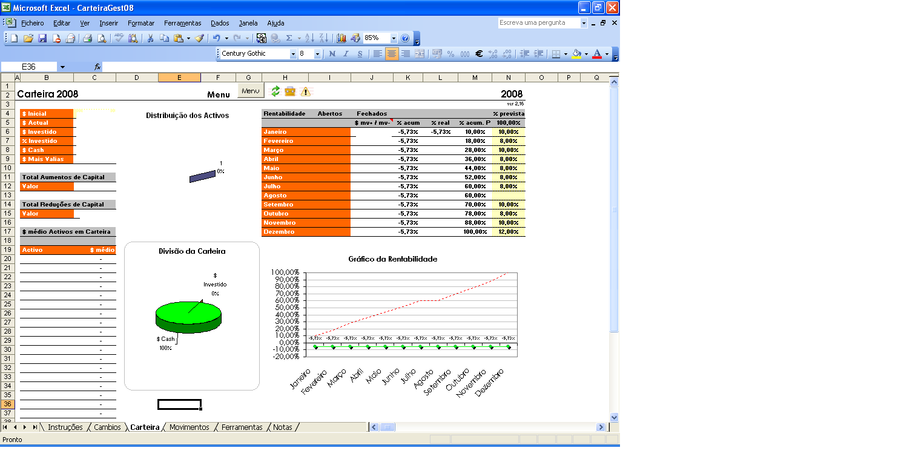Cut selection with the scissors icon
This screenshot has width=907, height=465.
tap(150, 38)
